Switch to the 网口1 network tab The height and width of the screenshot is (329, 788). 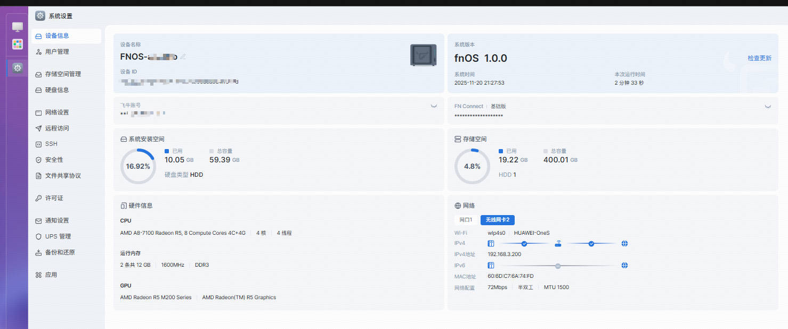tap(466, 220)
